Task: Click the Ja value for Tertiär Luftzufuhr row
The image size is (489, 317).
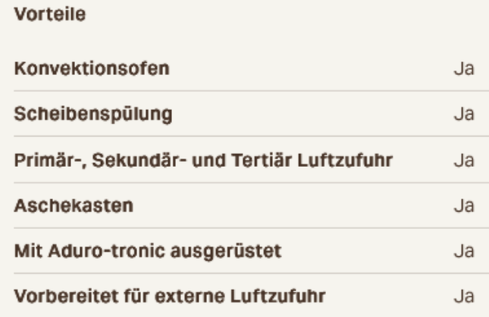Action: 464,161
